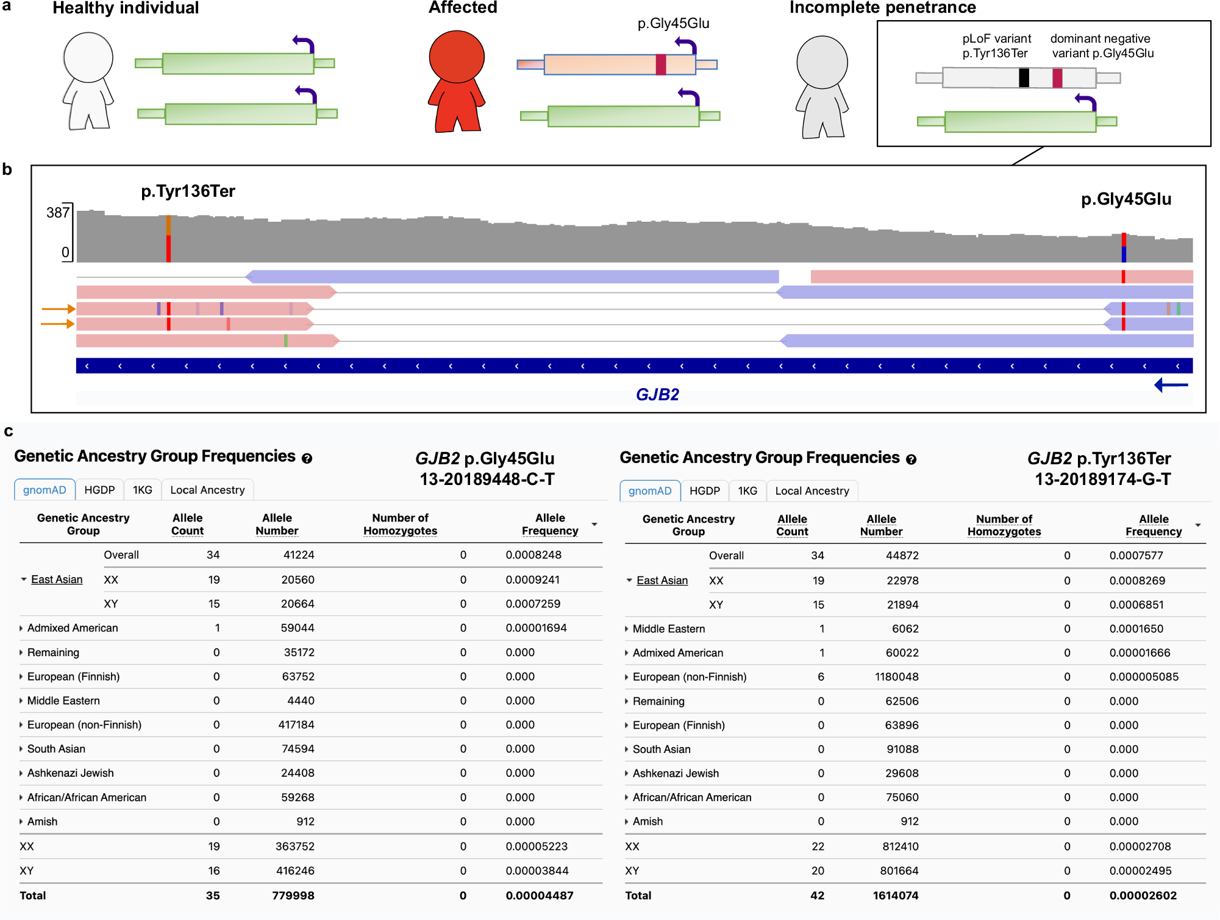
Task: Click sort caret on right Allele Frequency header
Action: (1199, 525)
